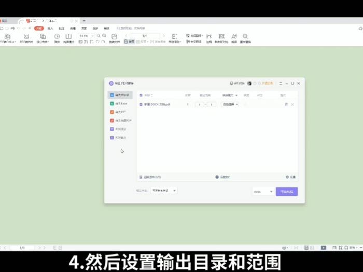The height and width of the screenshot is (272, 363).
Task: Select Convert to image-only PDF sidebar item
Action: [120, 121]
